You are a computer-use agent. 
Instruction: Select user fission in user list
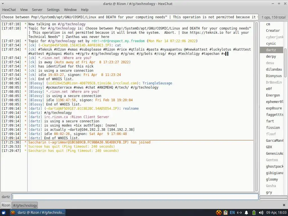[273, 127]
